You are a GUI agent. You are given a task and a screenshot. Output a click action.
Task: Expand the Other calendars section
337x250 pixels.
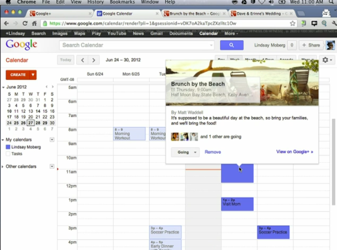[x=3, y=167]
